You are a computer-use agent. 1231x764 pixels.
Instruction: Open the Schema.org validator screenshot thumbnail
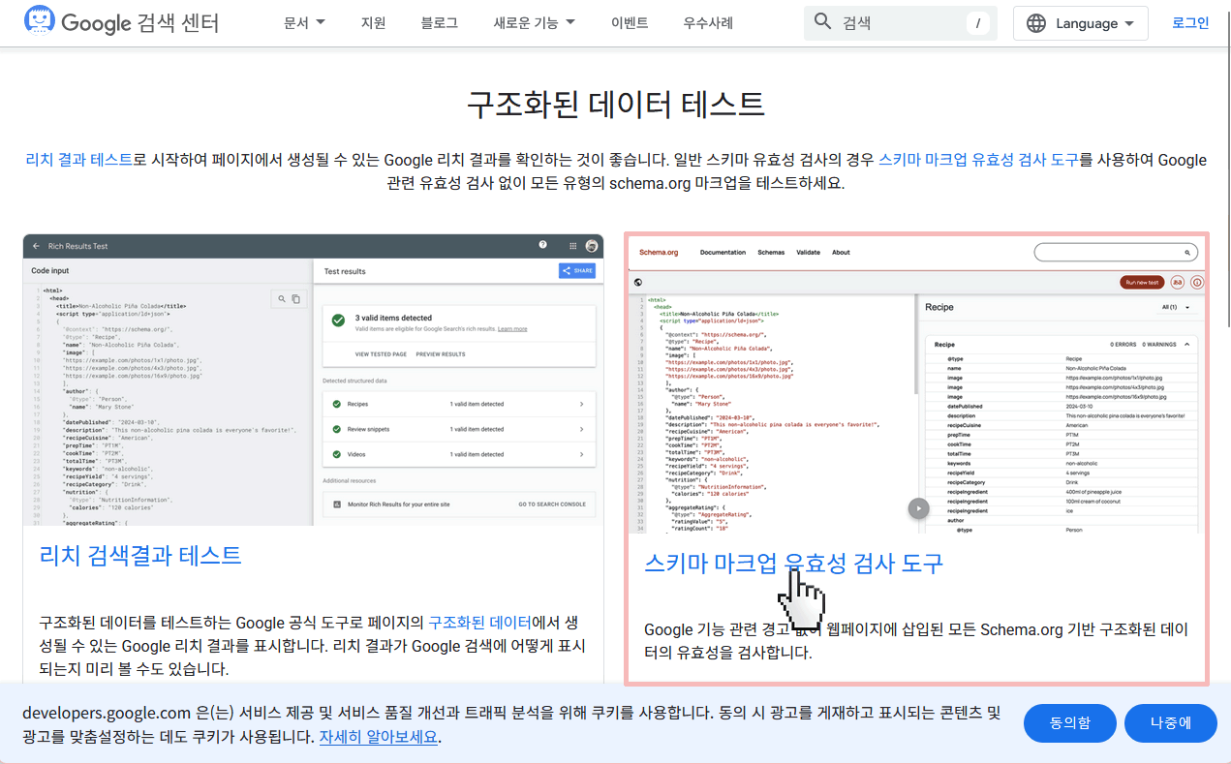click(x=916, y=385)
